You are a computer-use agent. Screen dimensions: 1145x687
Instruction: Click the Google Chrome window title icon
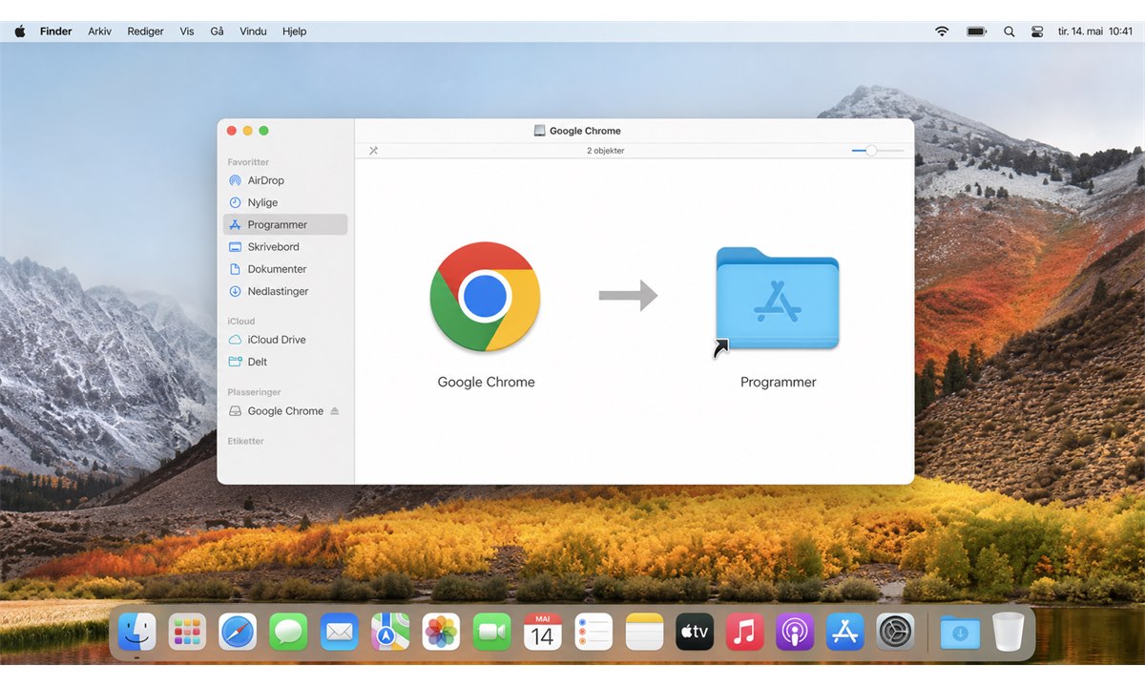tap(539, 131)
